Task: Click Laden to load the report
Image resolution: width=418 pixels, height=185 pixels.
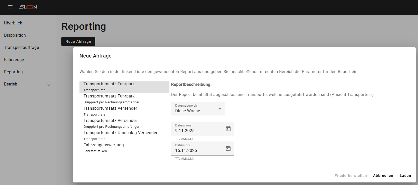Action: 405,176
